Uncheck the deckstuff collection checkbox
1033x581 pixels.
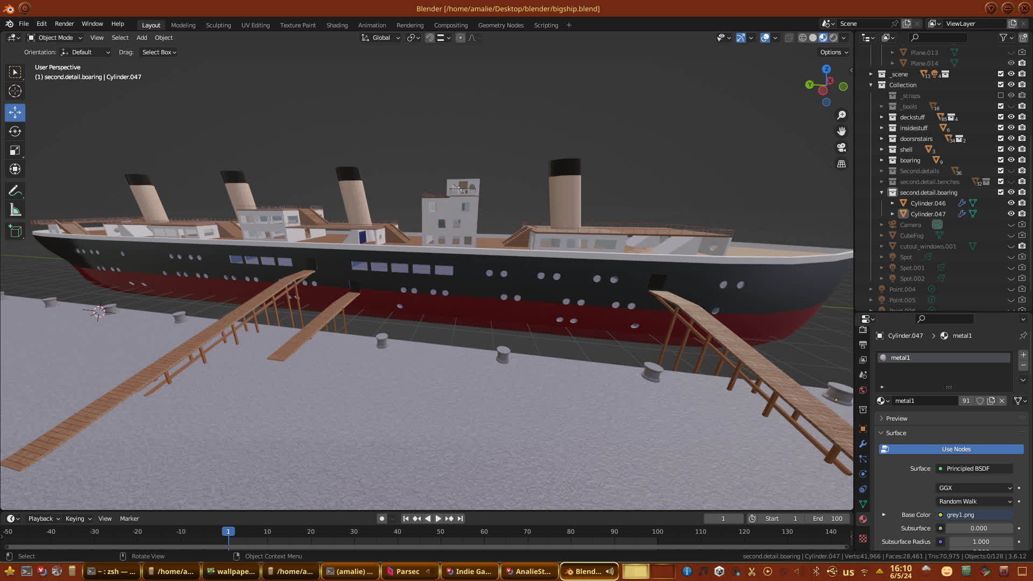[1001, 117]
